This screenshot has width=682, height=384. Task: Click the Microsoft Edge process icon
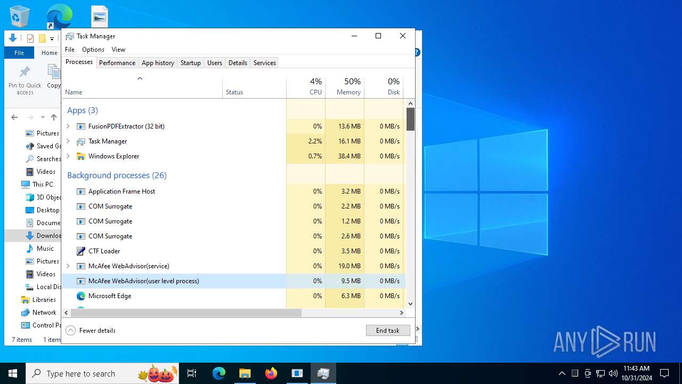tap(81, 296)
